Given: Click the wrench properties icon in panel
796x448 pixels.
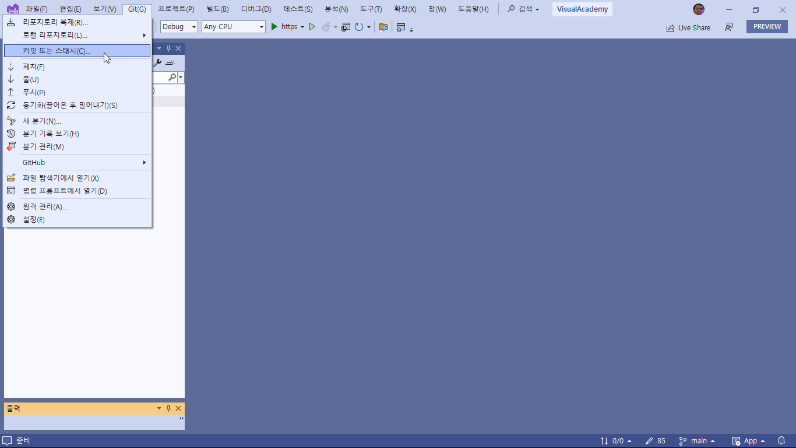Looking at the screenshot, I should [157, 62].
